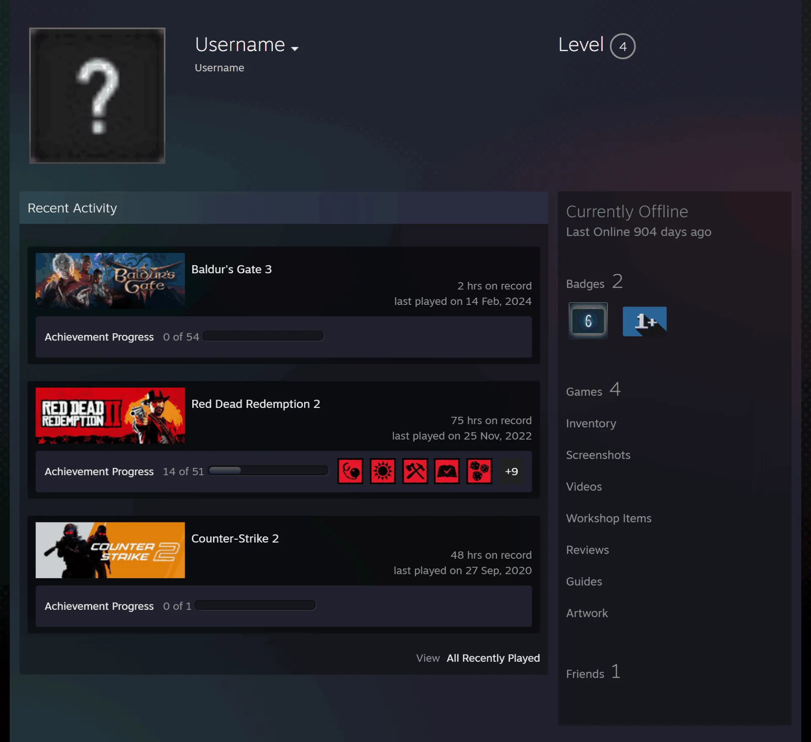Viewport: 811px width, 742px height.
Task: Open Artwork from the sidebar
Action: click(587, 613)
